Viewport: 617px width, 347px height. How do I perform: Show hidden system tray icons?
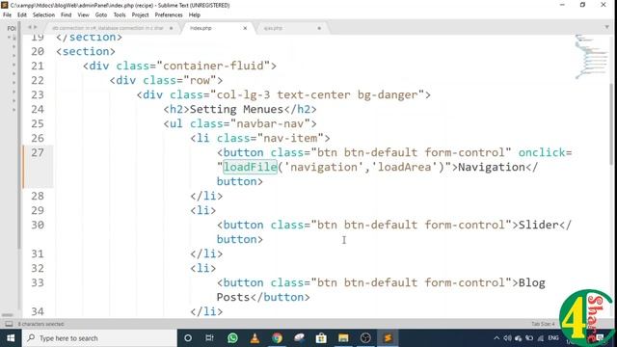coord(496,338)
